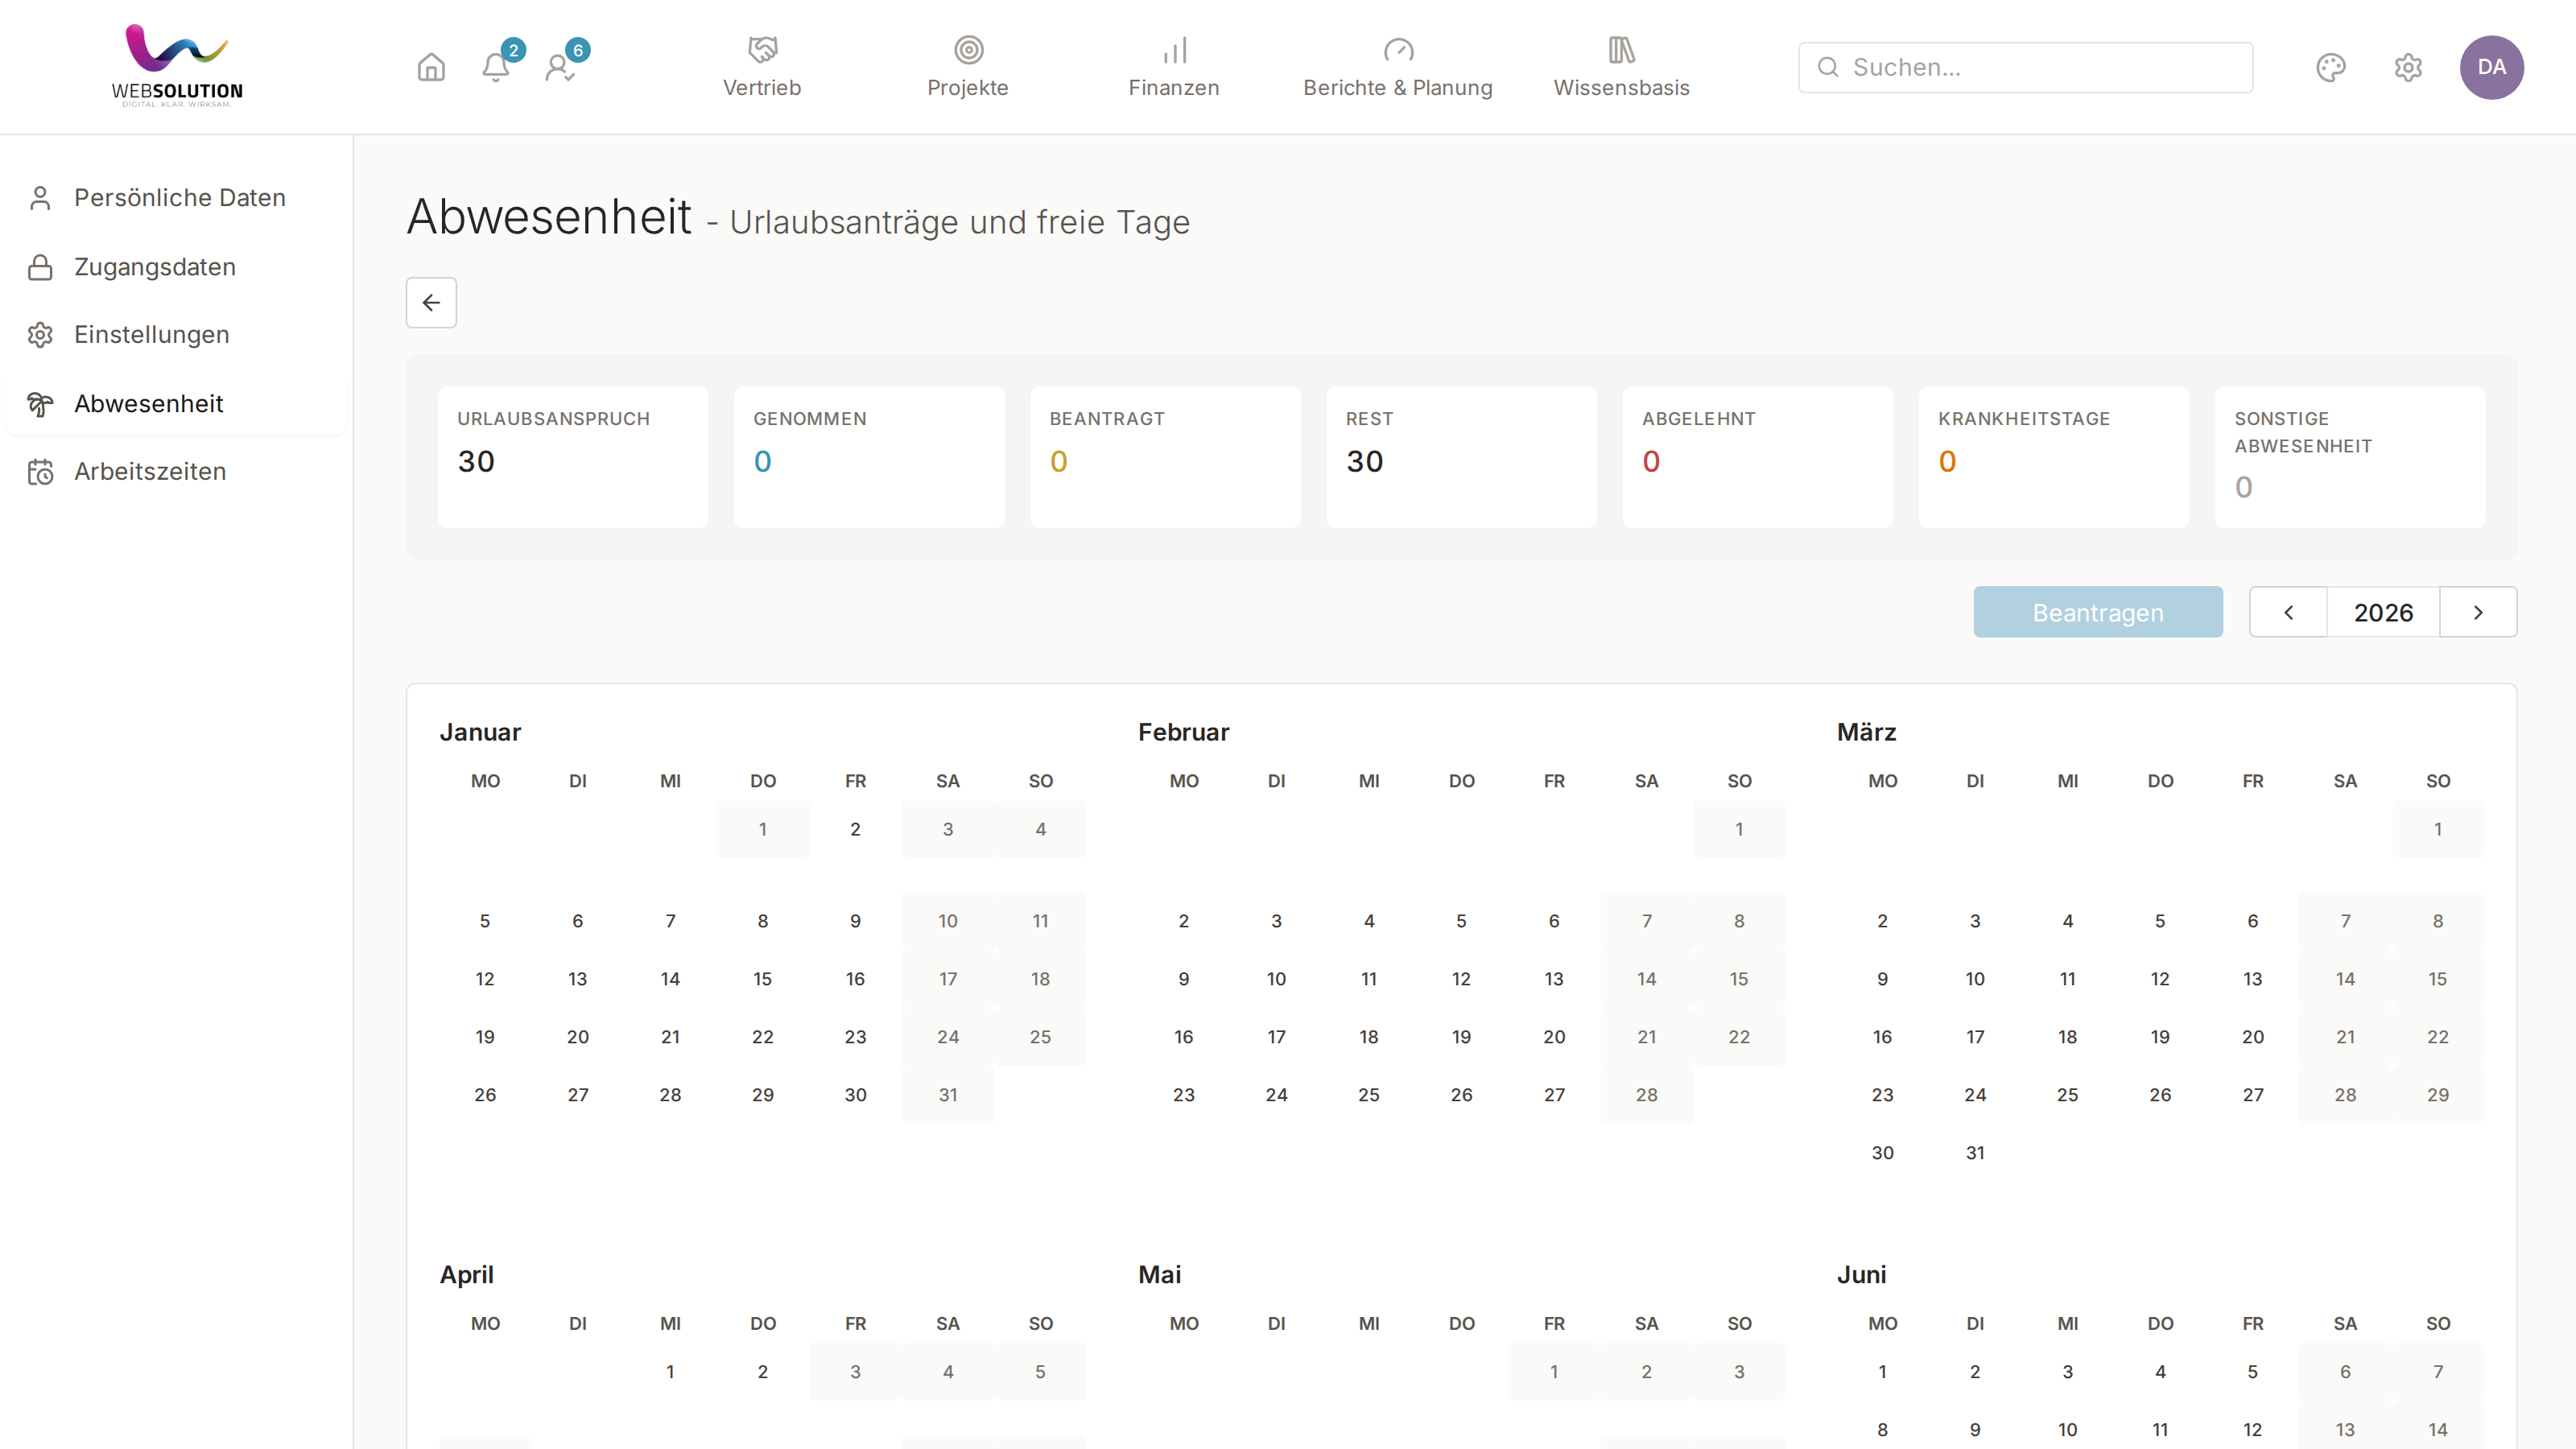Open Zugangsdaten in sidebar
2576x1449 pixels.
tap(176, 267)
